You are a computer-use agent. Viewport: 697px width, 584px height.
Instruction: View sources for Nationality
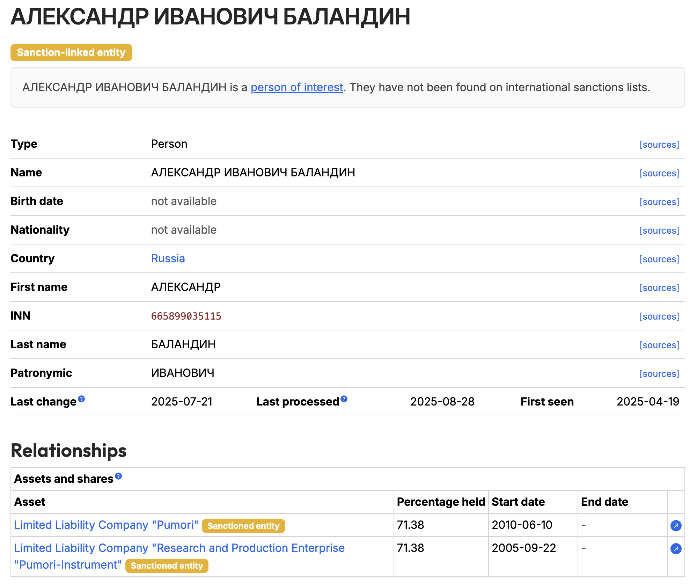[659, 231]
